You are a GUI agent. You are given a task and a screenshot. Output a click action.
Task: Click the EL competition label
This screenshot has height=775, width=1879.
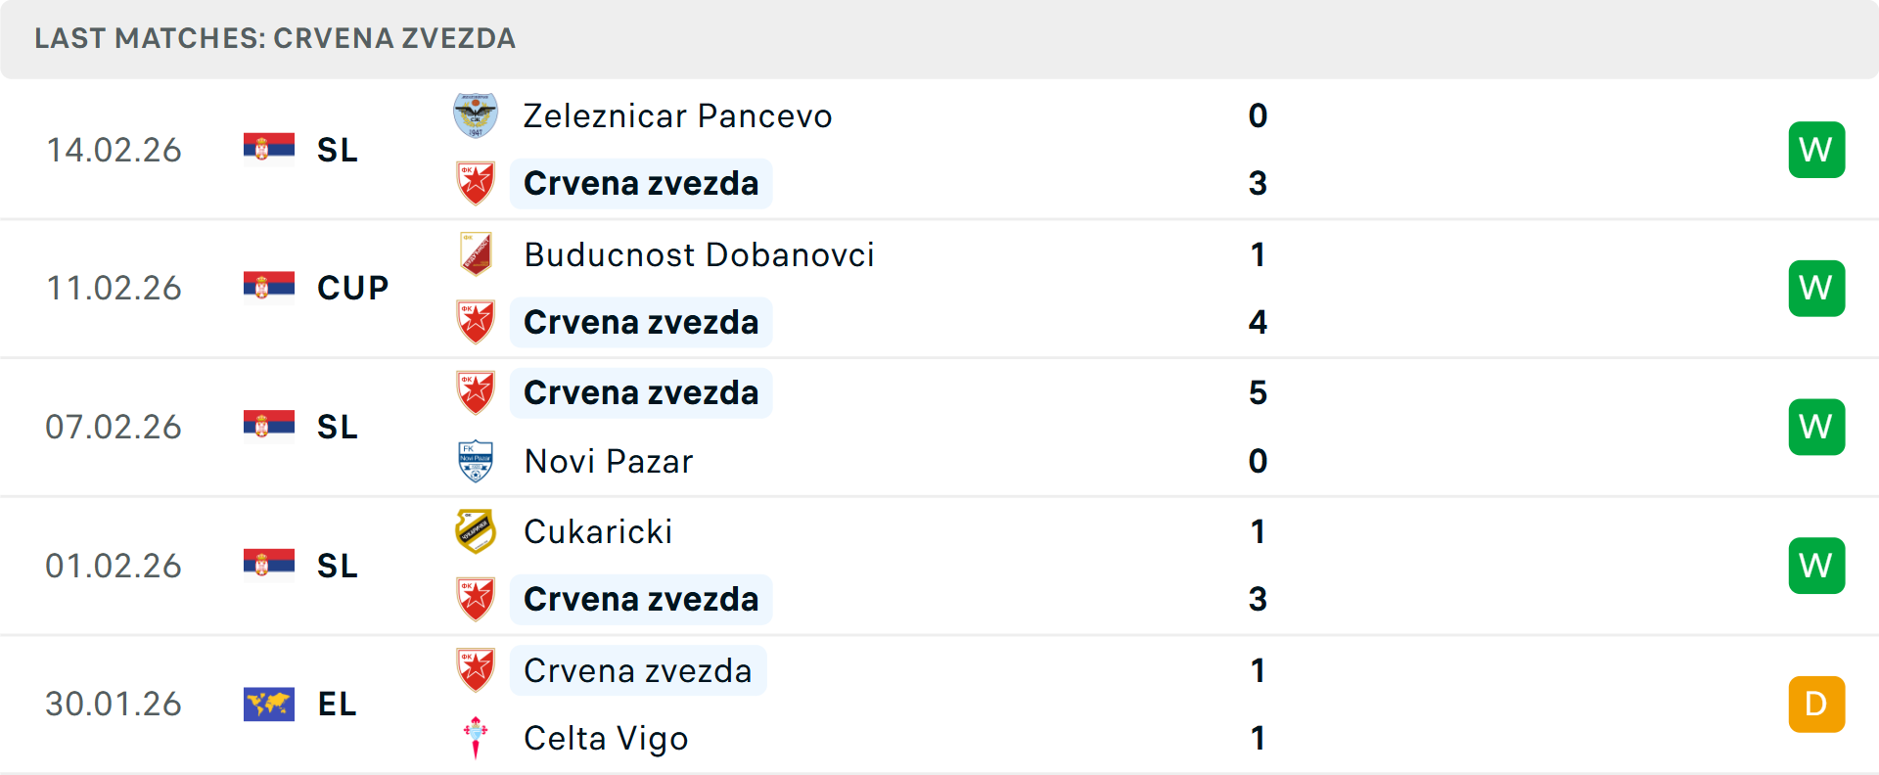pos(337,704)
